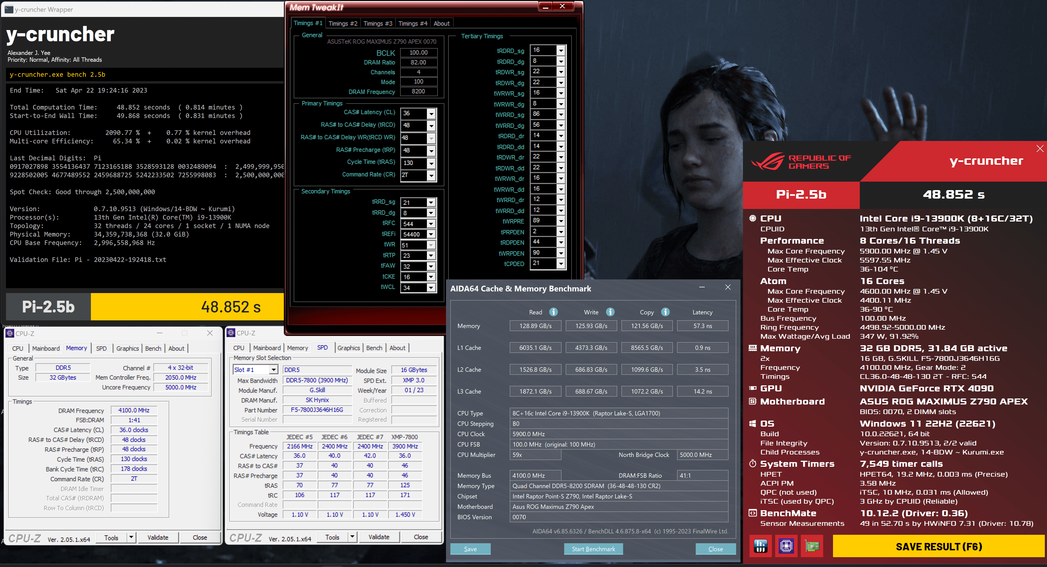This screenshot has width=1047, height=567.
Task: Click the Windows logo beside OS in BenchMate
Action: tap(753, 423)
